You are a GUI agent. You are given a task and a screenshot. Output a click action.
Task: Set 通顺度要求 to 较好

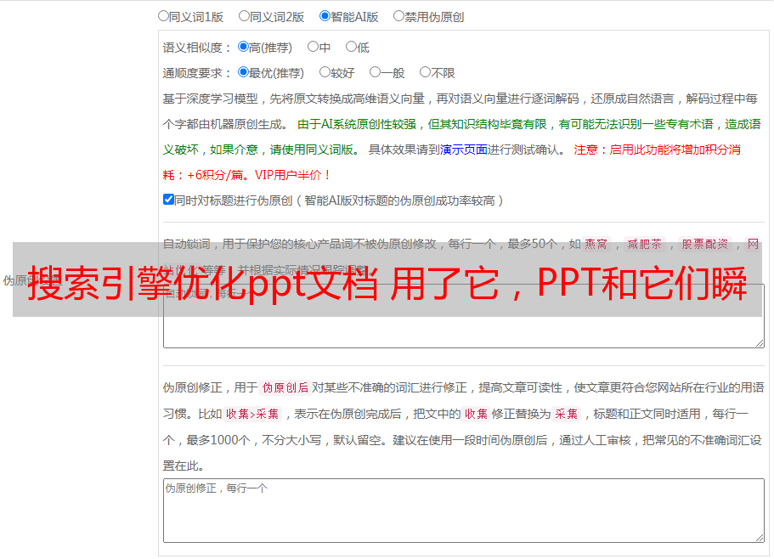(325, 72)
